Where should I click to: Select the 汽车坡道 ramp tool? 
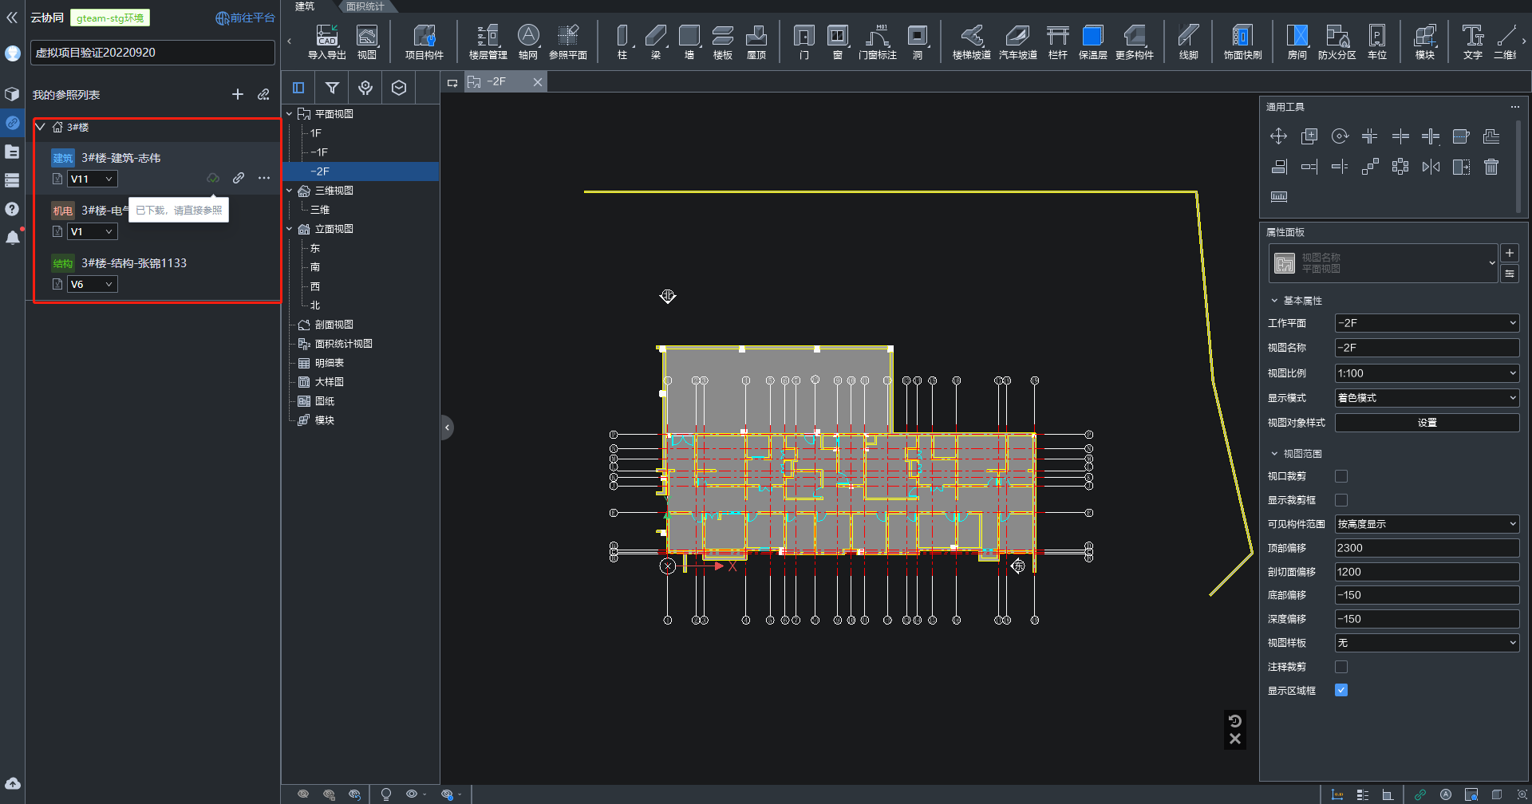[1018, 41]
